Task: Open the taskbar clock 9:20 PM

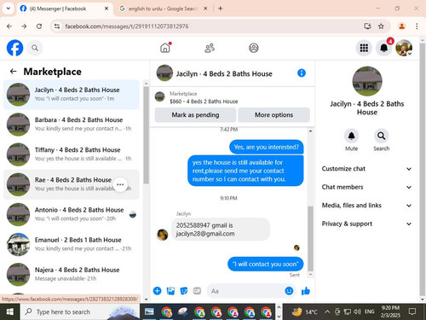Action: (x=390, y=311)
